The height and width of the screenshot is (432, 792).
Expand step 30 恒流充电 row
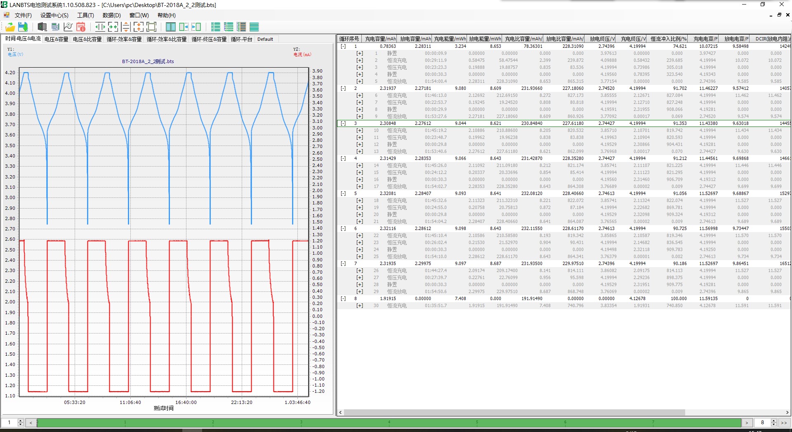(x=360, y=305)
